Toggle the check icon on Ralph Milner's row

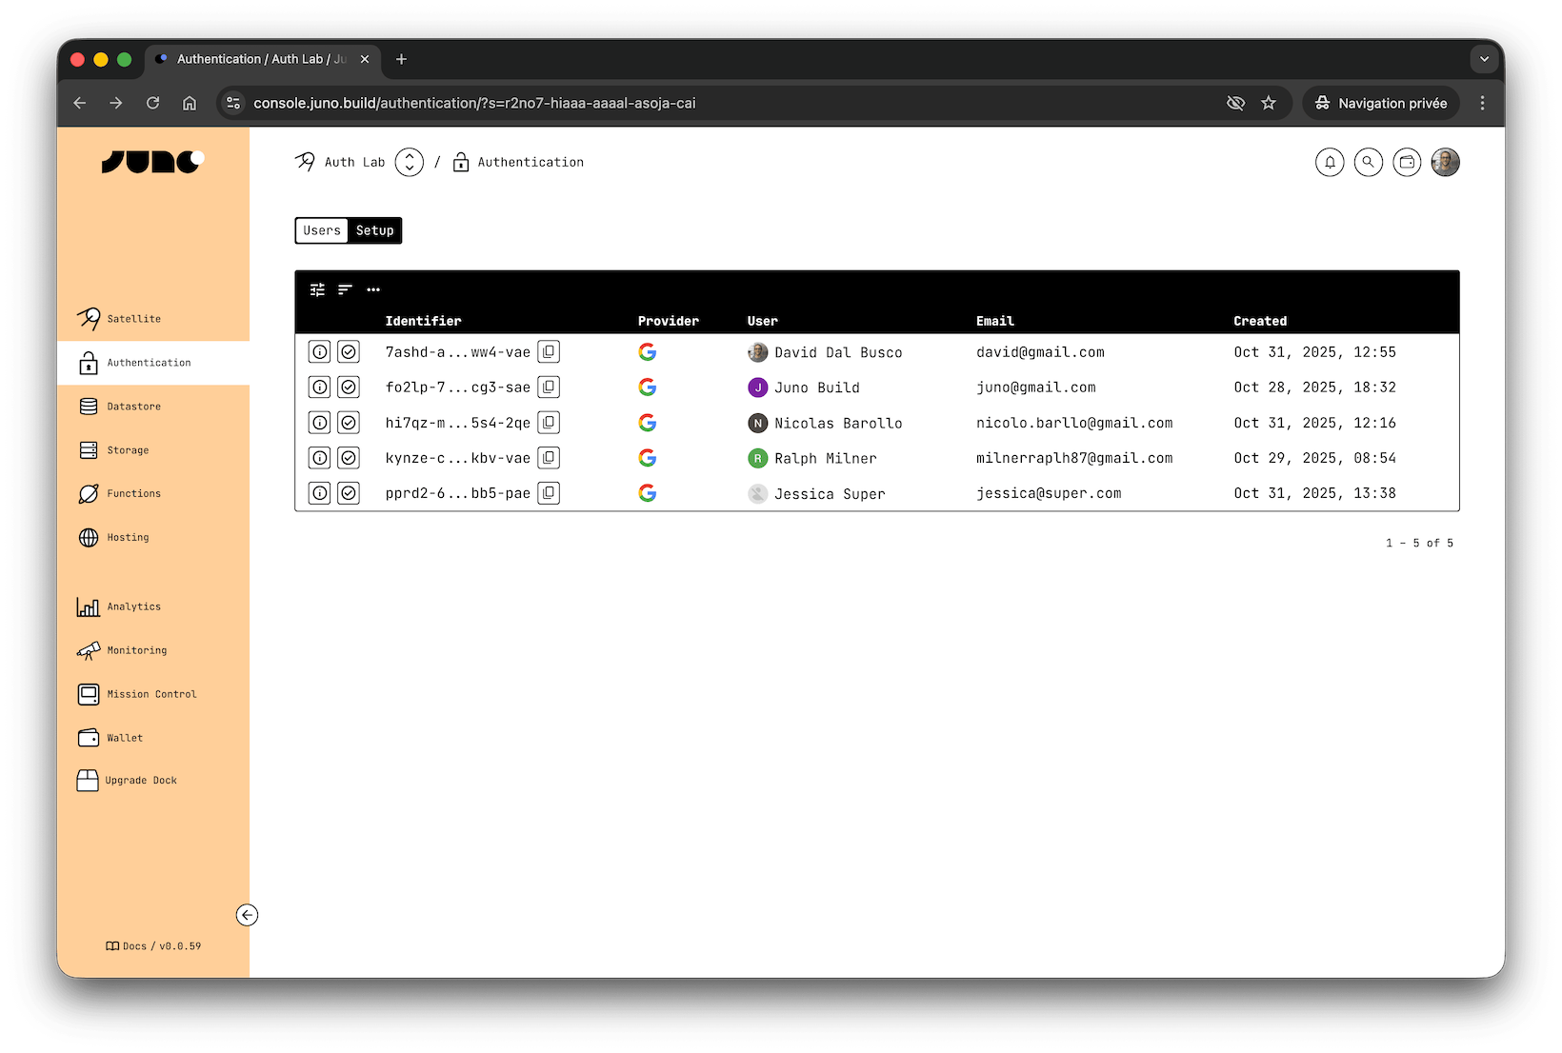(x=349, y=458)
